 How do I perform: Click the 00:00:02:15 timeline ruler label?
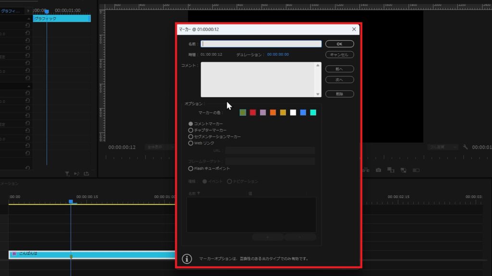point(398,197)
